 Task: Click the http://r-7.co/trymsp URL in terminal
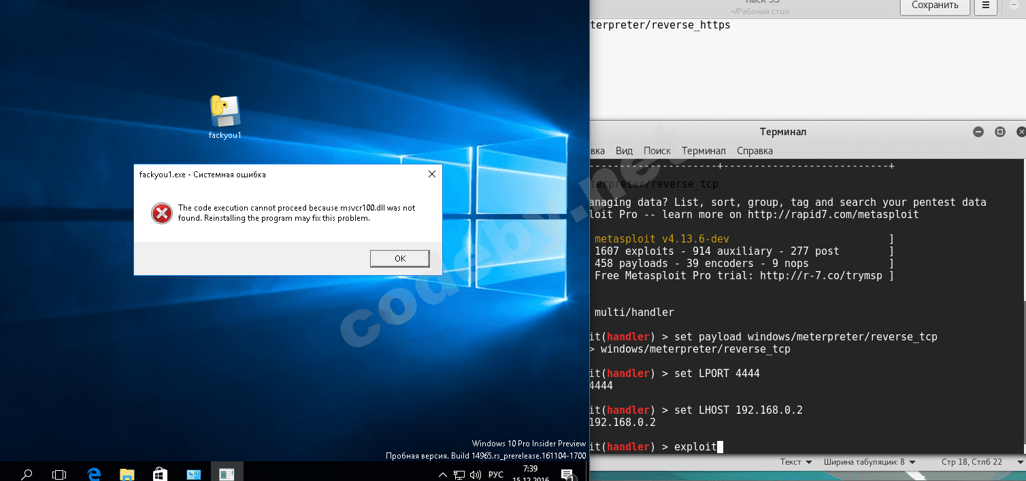821,276
